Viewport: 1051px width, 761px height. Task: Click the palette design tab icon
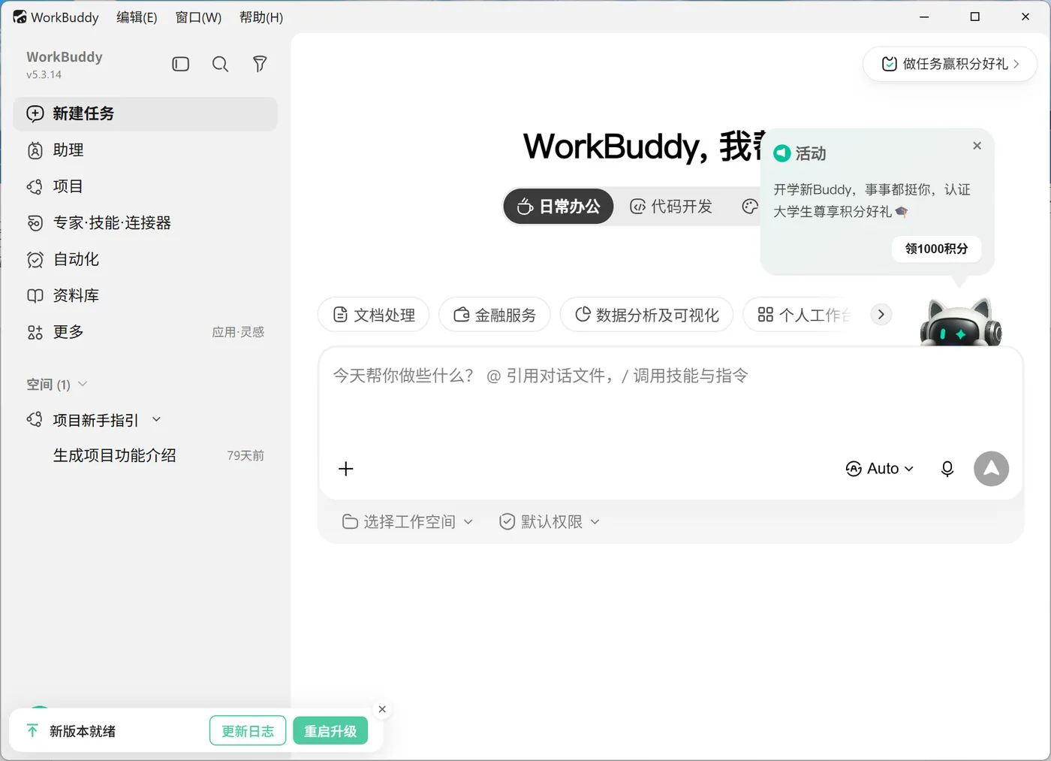pos(750,207)
